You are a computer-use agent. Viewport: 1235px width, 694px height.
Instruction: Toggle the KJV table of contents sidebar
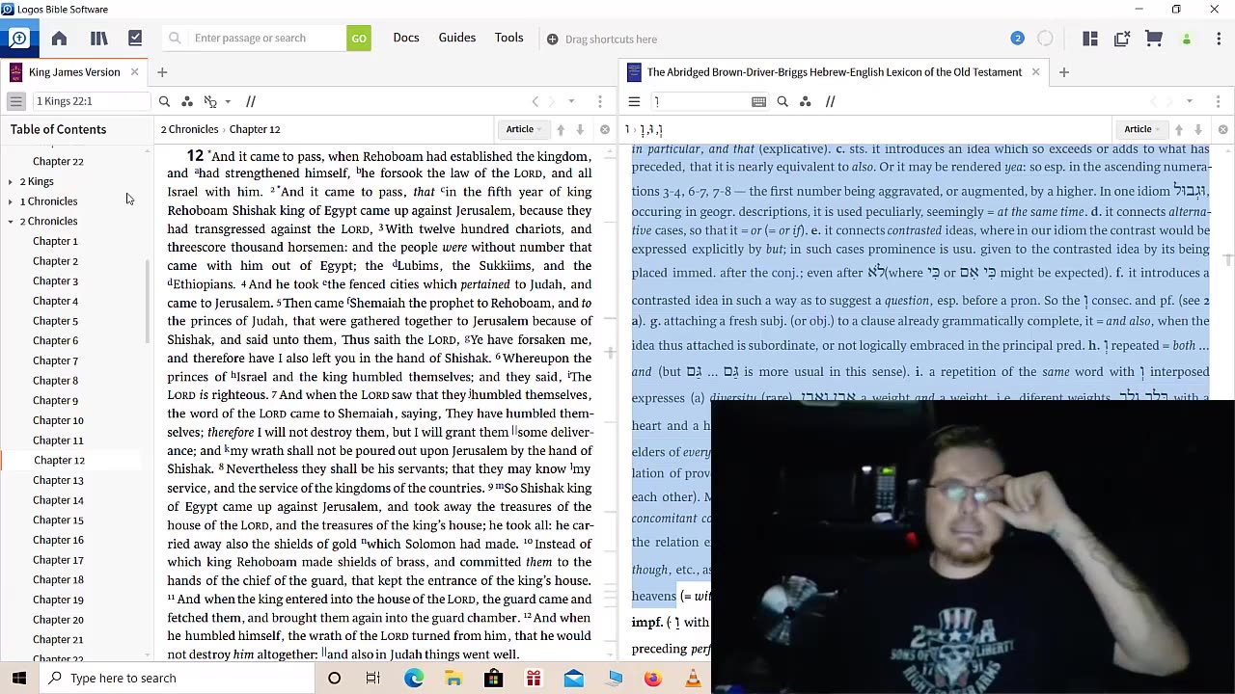click(x=16, y=101)
